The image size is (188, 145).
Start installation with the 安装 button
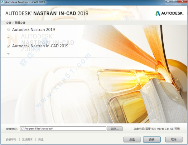152,139
